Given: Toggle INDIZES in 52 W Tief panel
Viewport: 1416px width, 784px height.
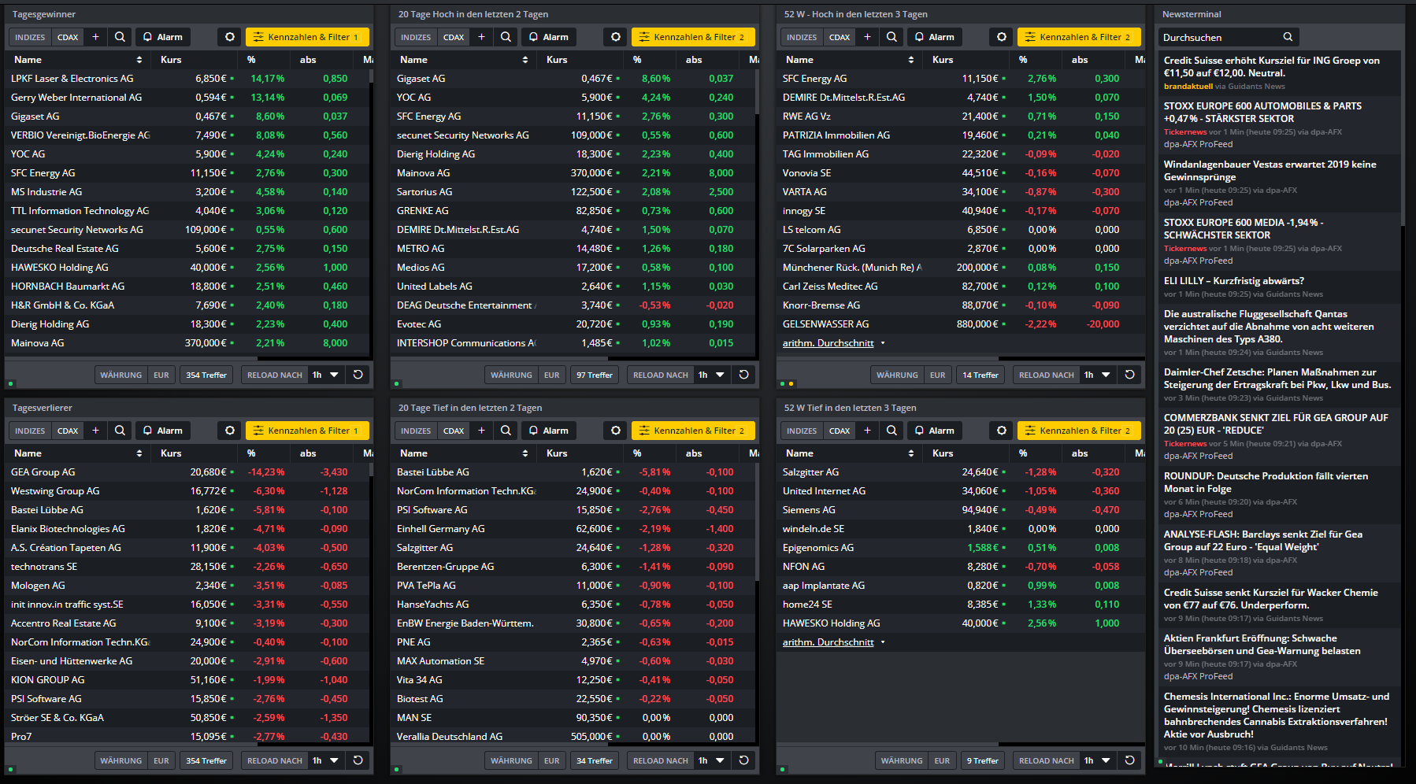Looking at the screenshot, I should click(x=802, y=431).
